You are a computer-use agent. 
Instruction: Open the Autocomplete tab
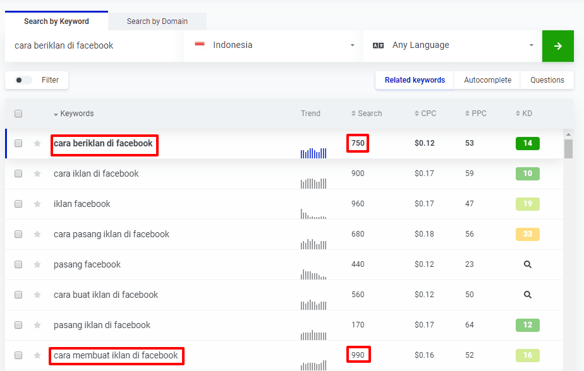click(487, 80)
